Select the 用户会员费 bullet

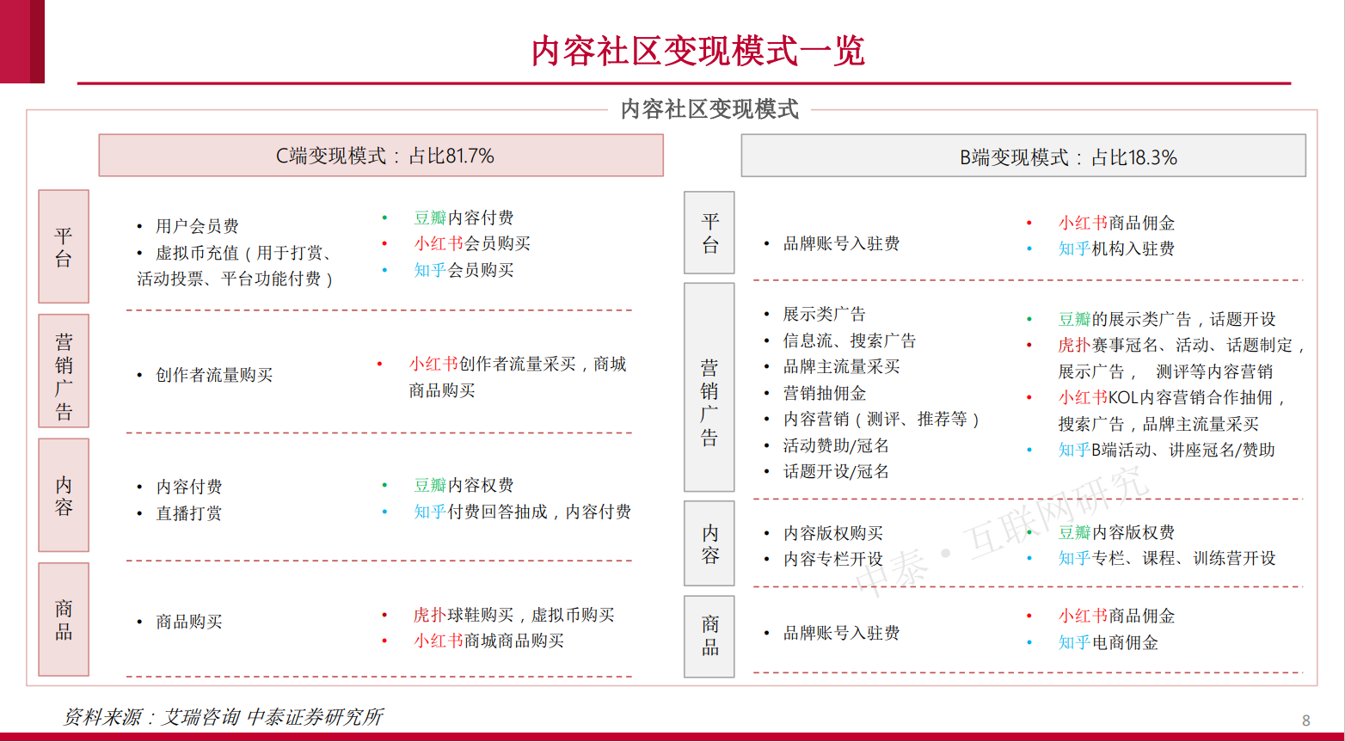click(x=197, y=226)
